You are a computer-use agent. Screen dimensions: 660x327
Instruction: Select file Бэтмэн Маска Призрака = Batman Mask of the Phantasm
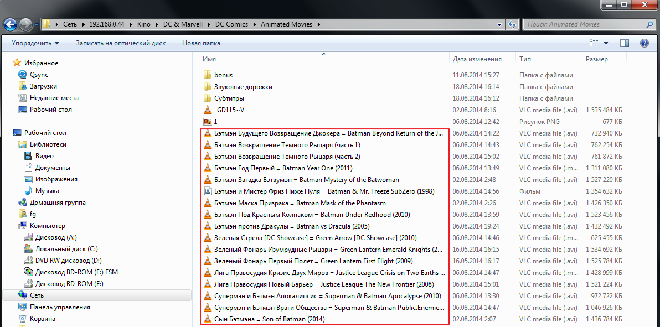pyautogui.click(x=300, y=203)
